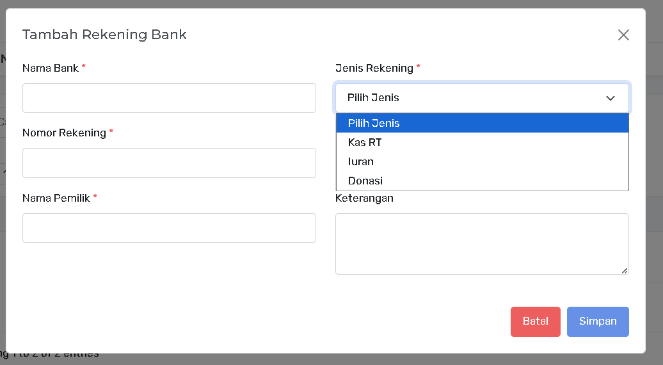Click the Tambah Rekening Bank dialog title
The height and width of the screenshot is (365, 663).
click(x=104, y=35)
